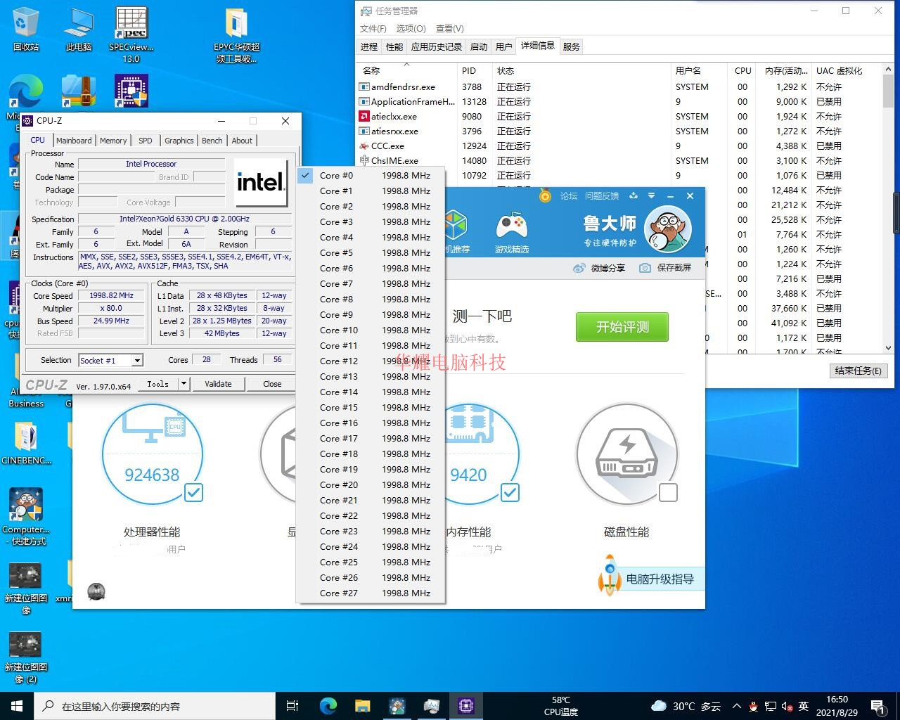The width and height of the screenshot is (900, 720).
Task: Open the 问题反馈 feedback link in 鲁大师
Action: coord(602,196)
